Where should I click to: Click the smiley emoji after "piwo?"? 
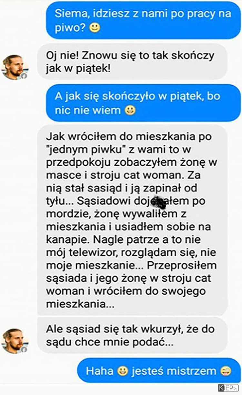[95, 28]
